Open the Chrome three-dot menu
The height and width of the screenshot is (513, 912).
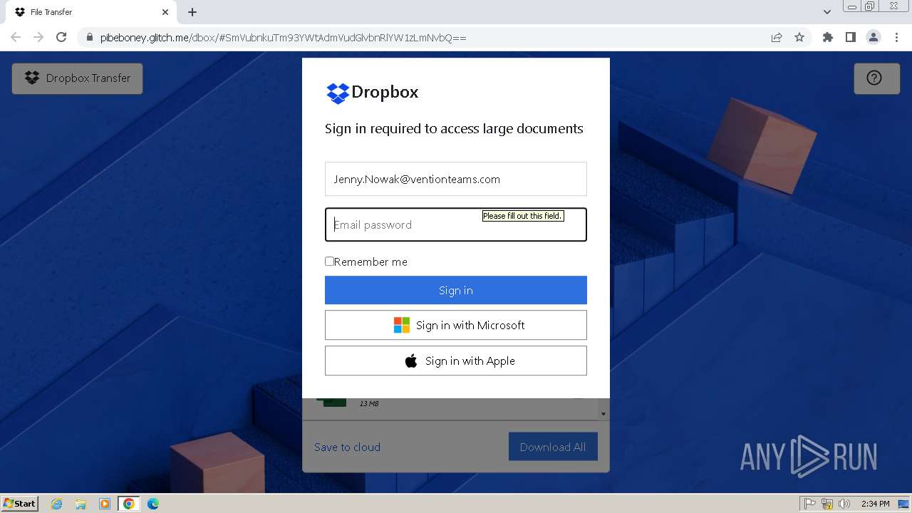896,37
